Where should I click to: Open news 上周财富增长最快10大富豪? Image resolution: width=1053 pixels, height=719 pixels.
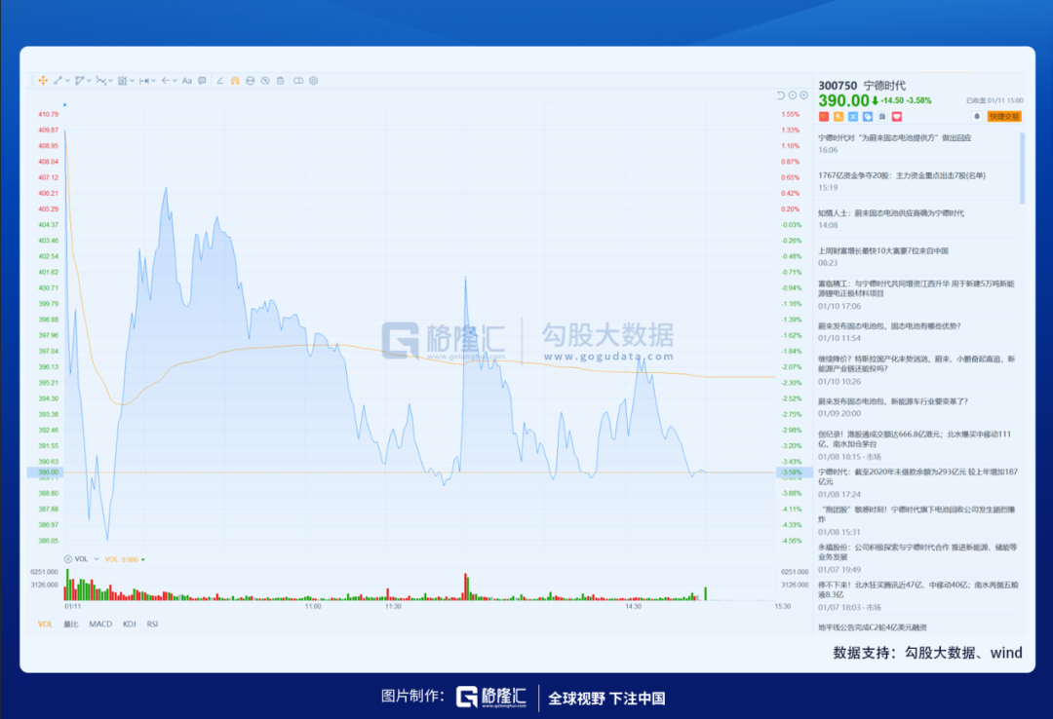(883, 250)
